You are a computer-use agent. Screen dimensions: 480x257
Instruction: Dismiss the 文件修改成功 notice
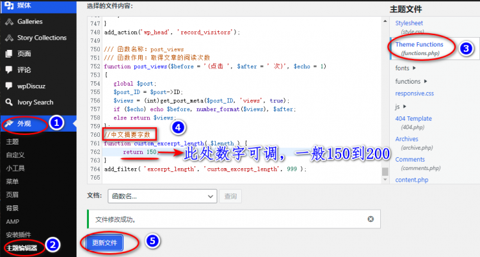pyautogui.click(x=371, y=219)
